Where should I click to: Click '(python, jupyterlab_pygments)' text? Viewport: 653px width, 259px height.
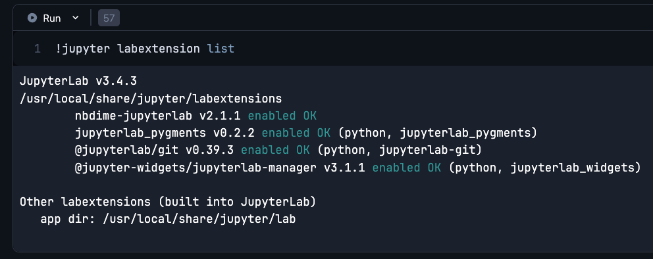coord(437,133)
